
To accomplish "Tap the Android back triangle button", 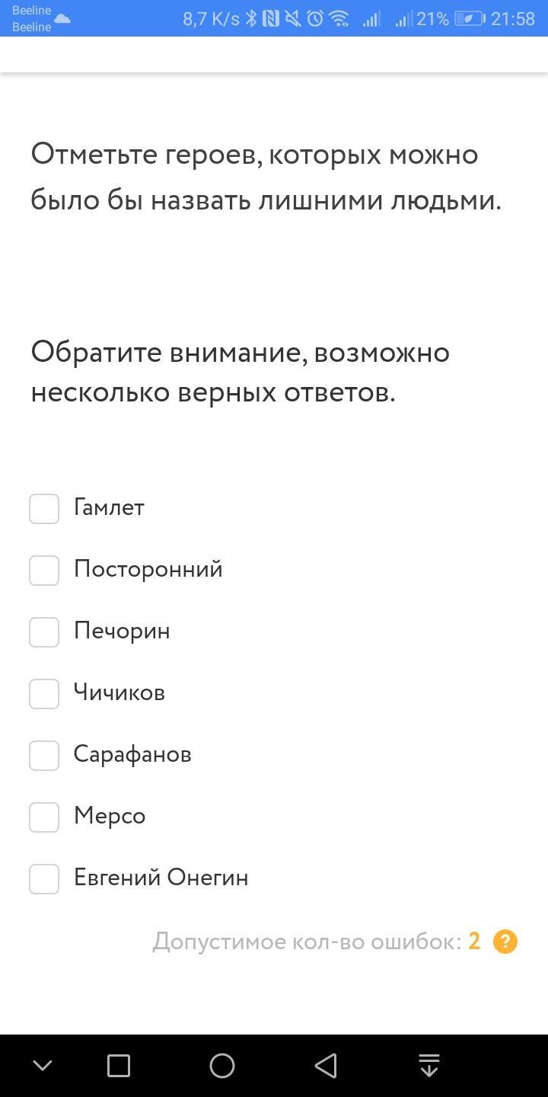I will coord(326,1066).
